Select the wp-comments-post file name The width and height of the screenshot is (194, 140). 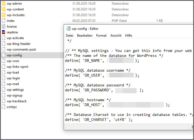[21, 49]
